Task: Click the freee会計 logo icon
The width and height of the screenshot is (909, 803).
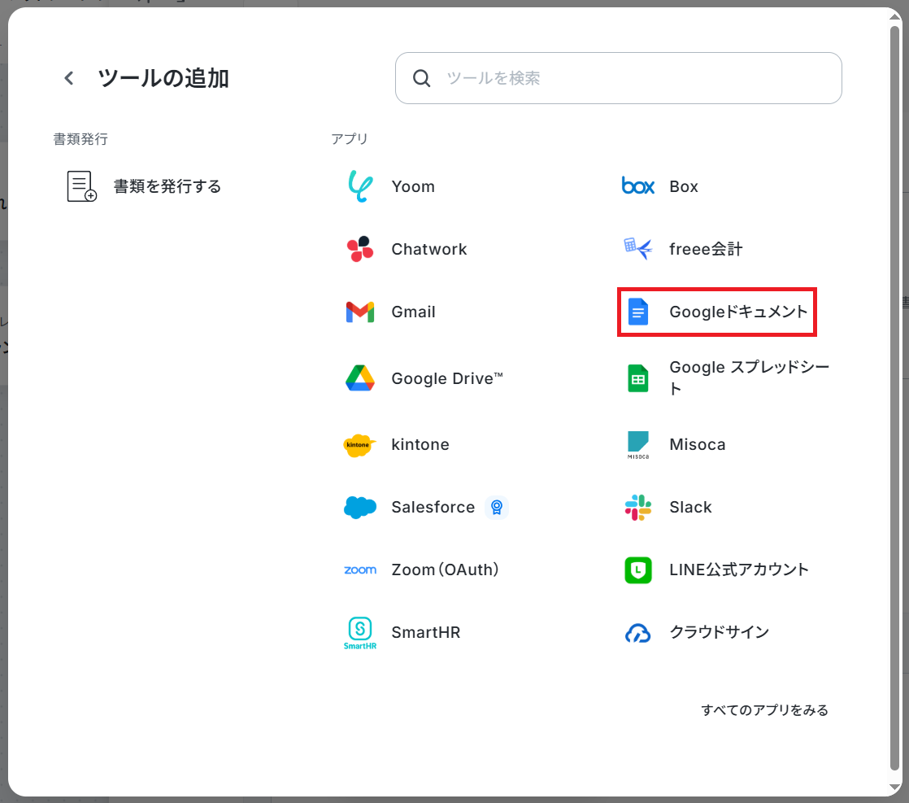Action: tap(637, 249)
